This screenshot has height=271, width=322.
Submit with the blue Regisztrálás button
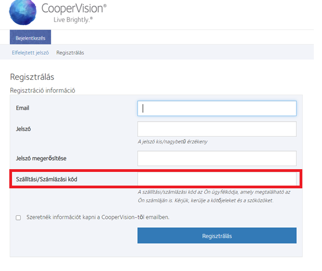click(x=217, y=235)
